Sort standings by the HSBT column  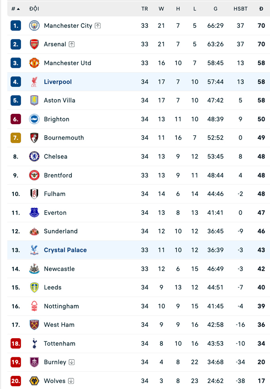click(x=240, y=9)
